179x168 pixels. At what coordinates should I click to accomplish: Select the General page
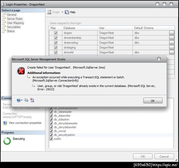tap(12, 15)
